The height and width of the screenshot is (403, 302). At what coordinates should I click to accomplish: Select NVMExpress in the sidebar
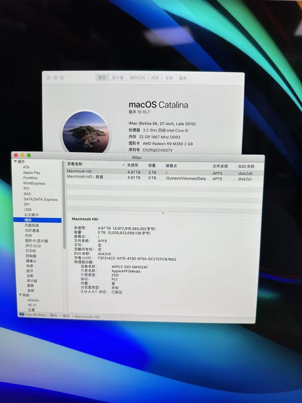34,183
